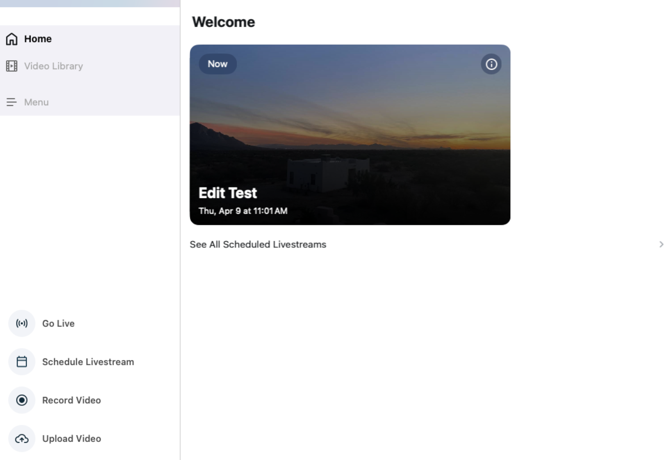
Task: Start a broadcast with Go Live
Action: pyautogui.click(x=58, y=323)
